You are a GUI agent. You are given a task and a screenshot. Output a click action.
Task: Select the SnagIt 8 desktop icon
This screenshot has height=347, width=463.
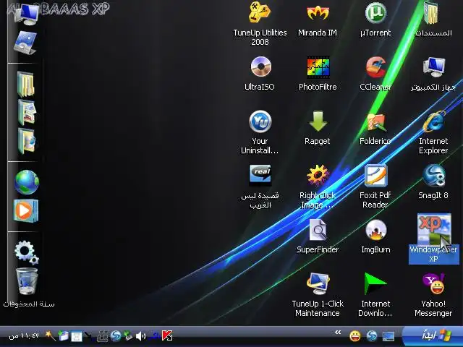[433, 182]
